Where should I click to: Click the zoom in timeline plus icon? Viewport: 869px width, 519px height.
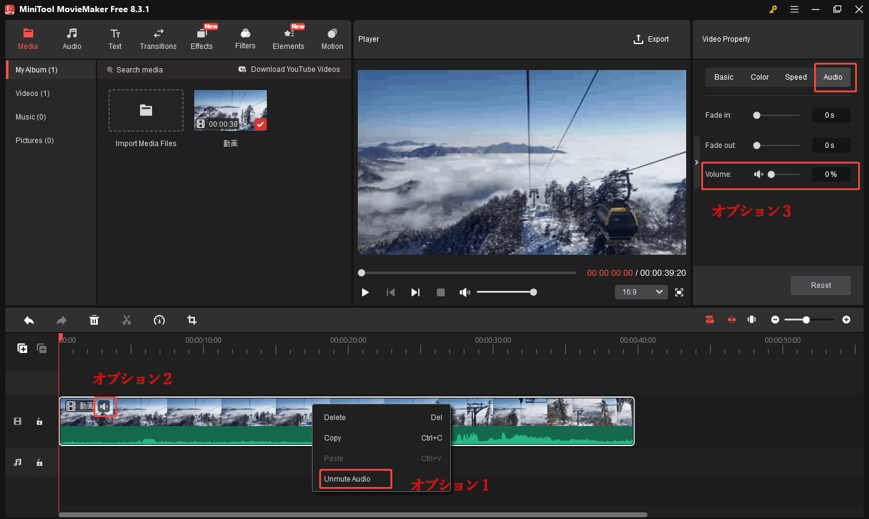[846, 320]
